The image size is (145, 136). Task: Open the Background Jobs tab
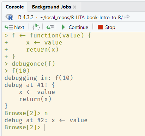52,7
